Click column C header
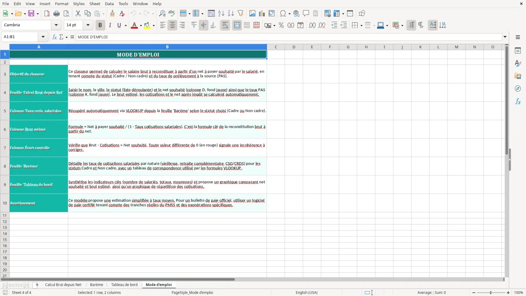Viewport: 526px width, 296px height. (x=276, y=47)
